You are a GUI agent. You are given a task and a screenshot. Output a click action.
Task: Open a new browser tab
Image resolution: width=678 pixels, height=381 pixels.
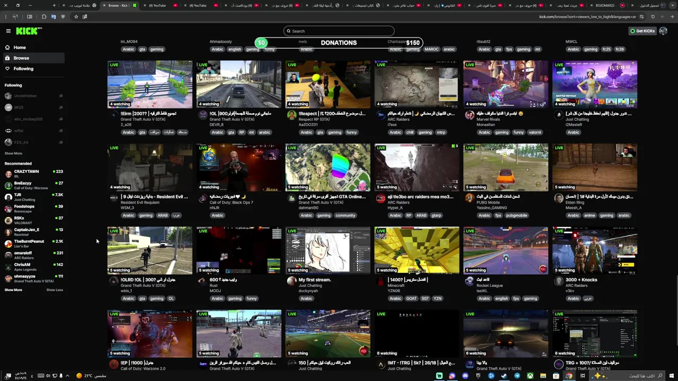(x=54, y=5)
